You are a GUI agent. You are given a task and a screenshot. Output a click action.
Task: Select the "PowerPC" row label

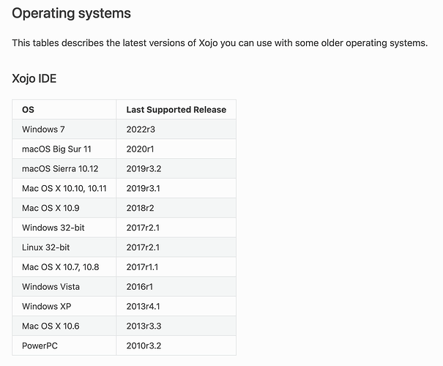[x=40, y=346]
